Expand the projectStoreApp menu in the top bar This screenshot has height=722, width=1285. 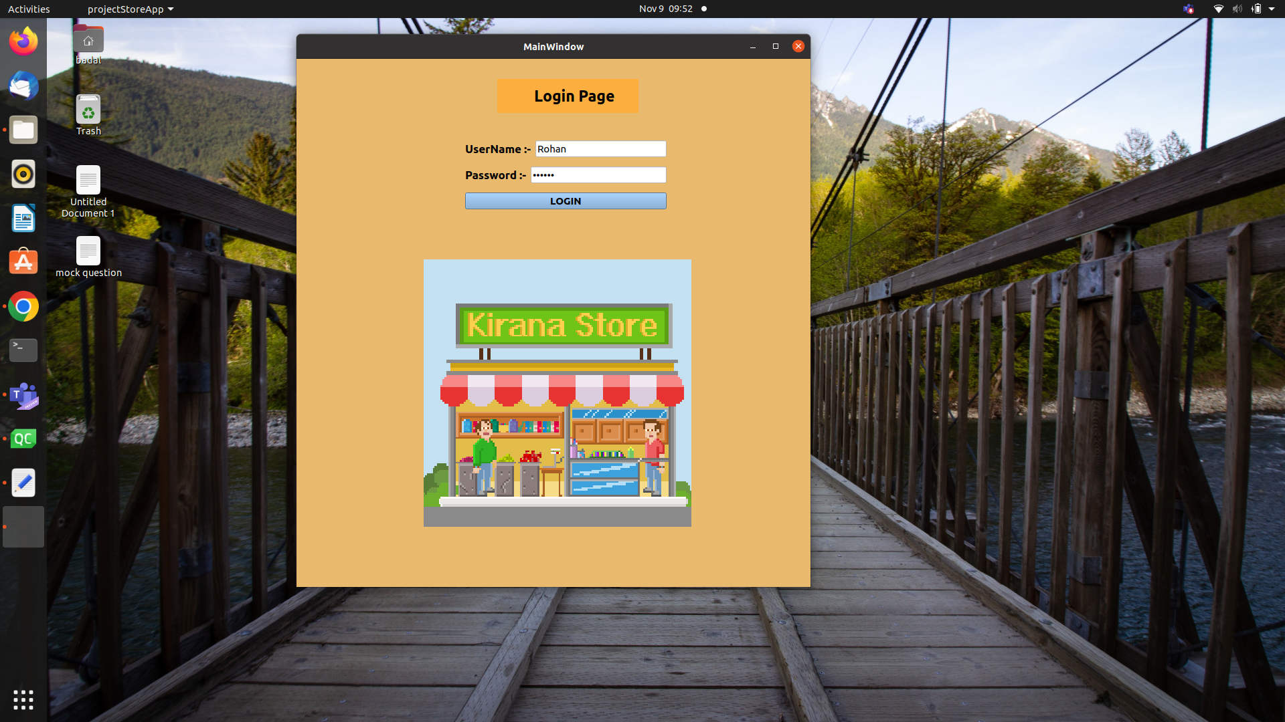pyautogui.click(x=131, y=9)
